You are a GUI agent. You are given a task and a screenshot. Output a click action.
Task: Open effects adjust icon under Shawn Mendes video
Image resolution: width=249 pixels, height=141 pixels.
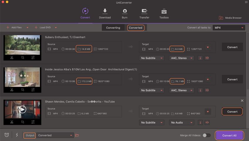tap(33, 122)
